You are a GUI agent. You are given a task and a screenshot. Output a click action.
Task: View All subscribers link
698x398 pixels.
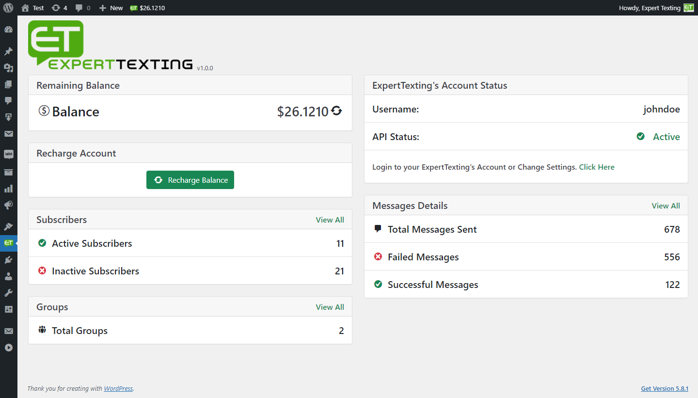coord(330,220)
